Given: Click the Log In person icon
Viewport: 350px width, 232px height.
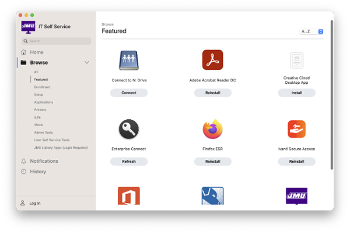Looking at the screenshot, I should pos(23,203).
